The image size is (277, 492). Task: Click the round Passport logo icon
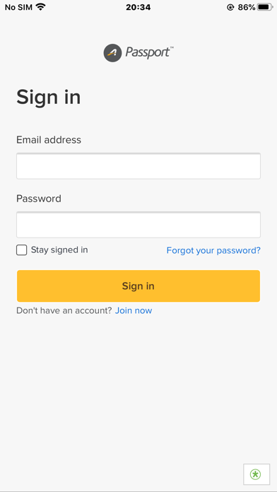tap(112, 53)
